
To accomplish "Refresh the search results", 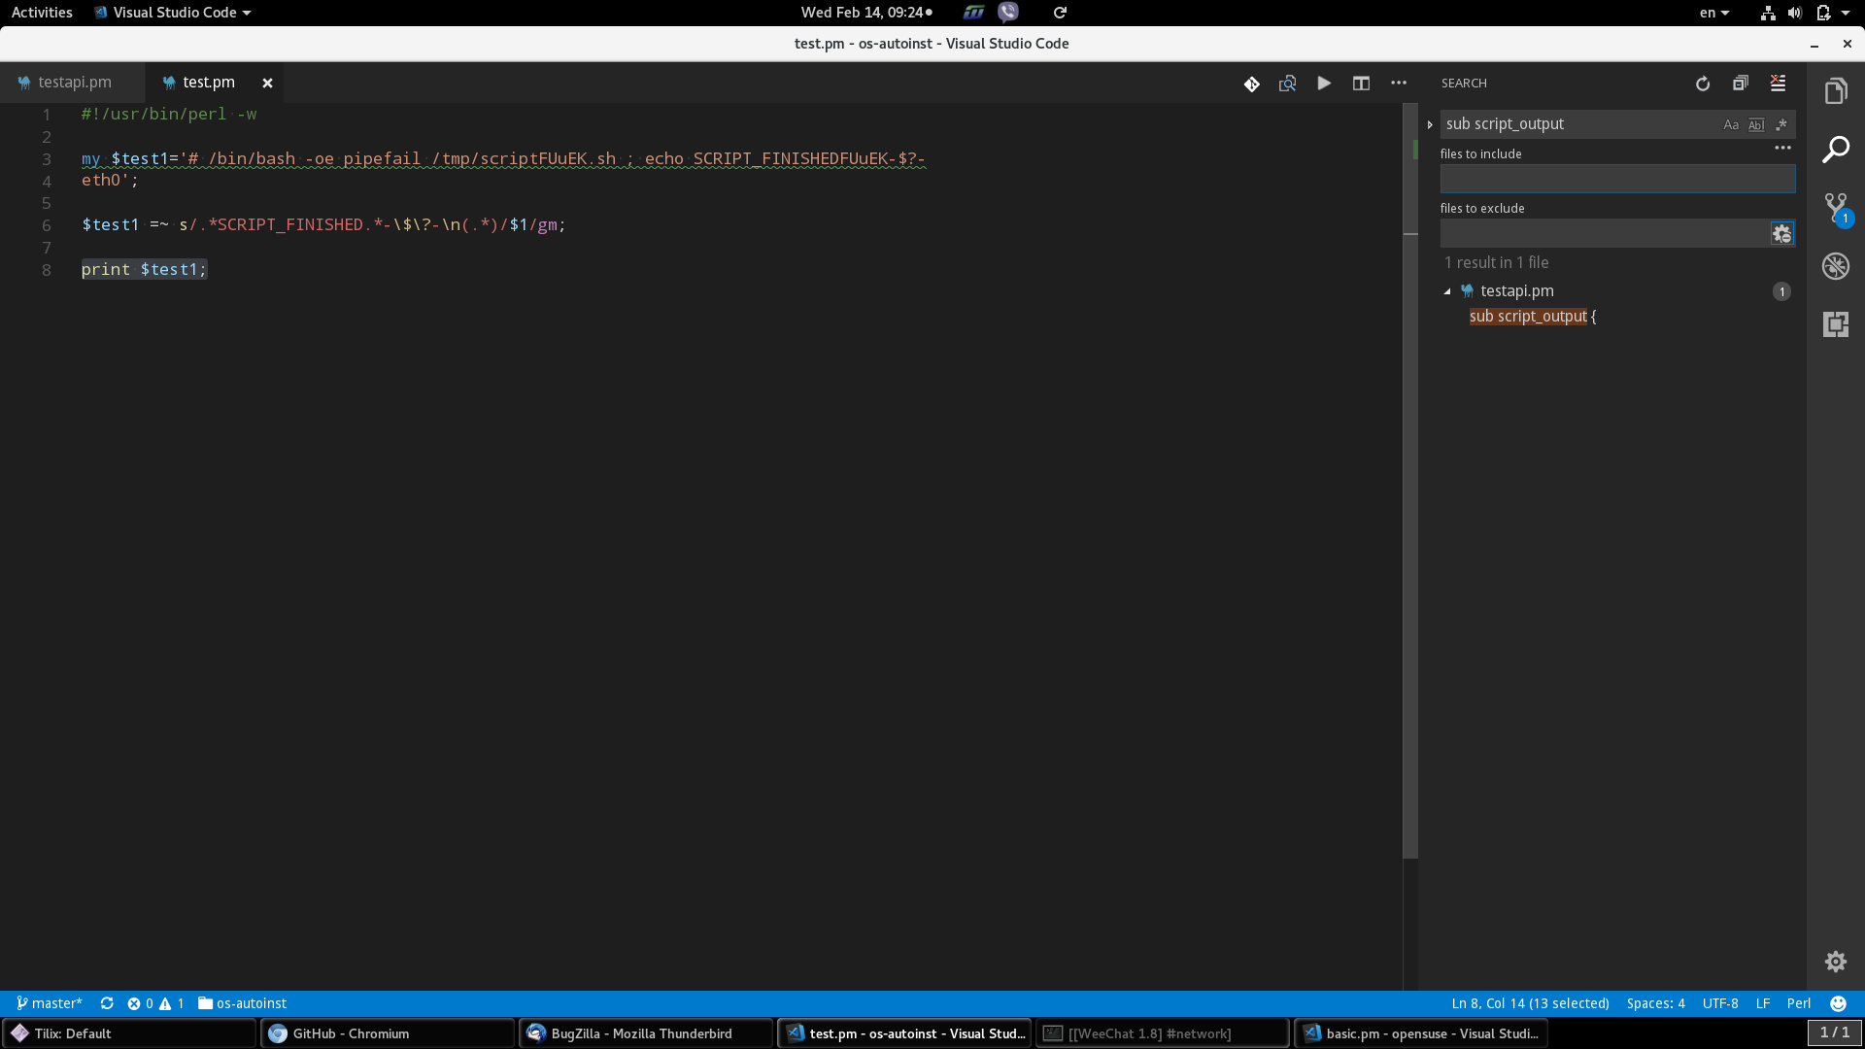I will click(x=1703, y=84).
